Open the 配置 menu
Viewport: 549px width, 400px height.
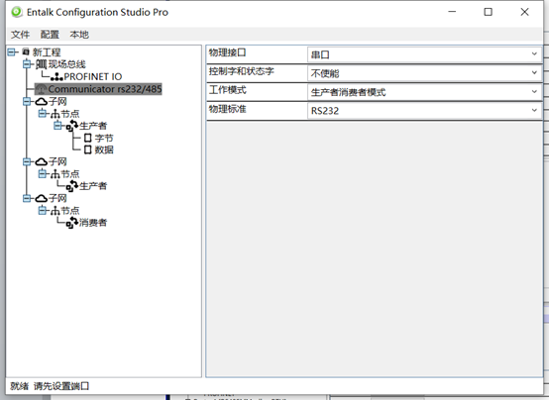coord(50,35)
